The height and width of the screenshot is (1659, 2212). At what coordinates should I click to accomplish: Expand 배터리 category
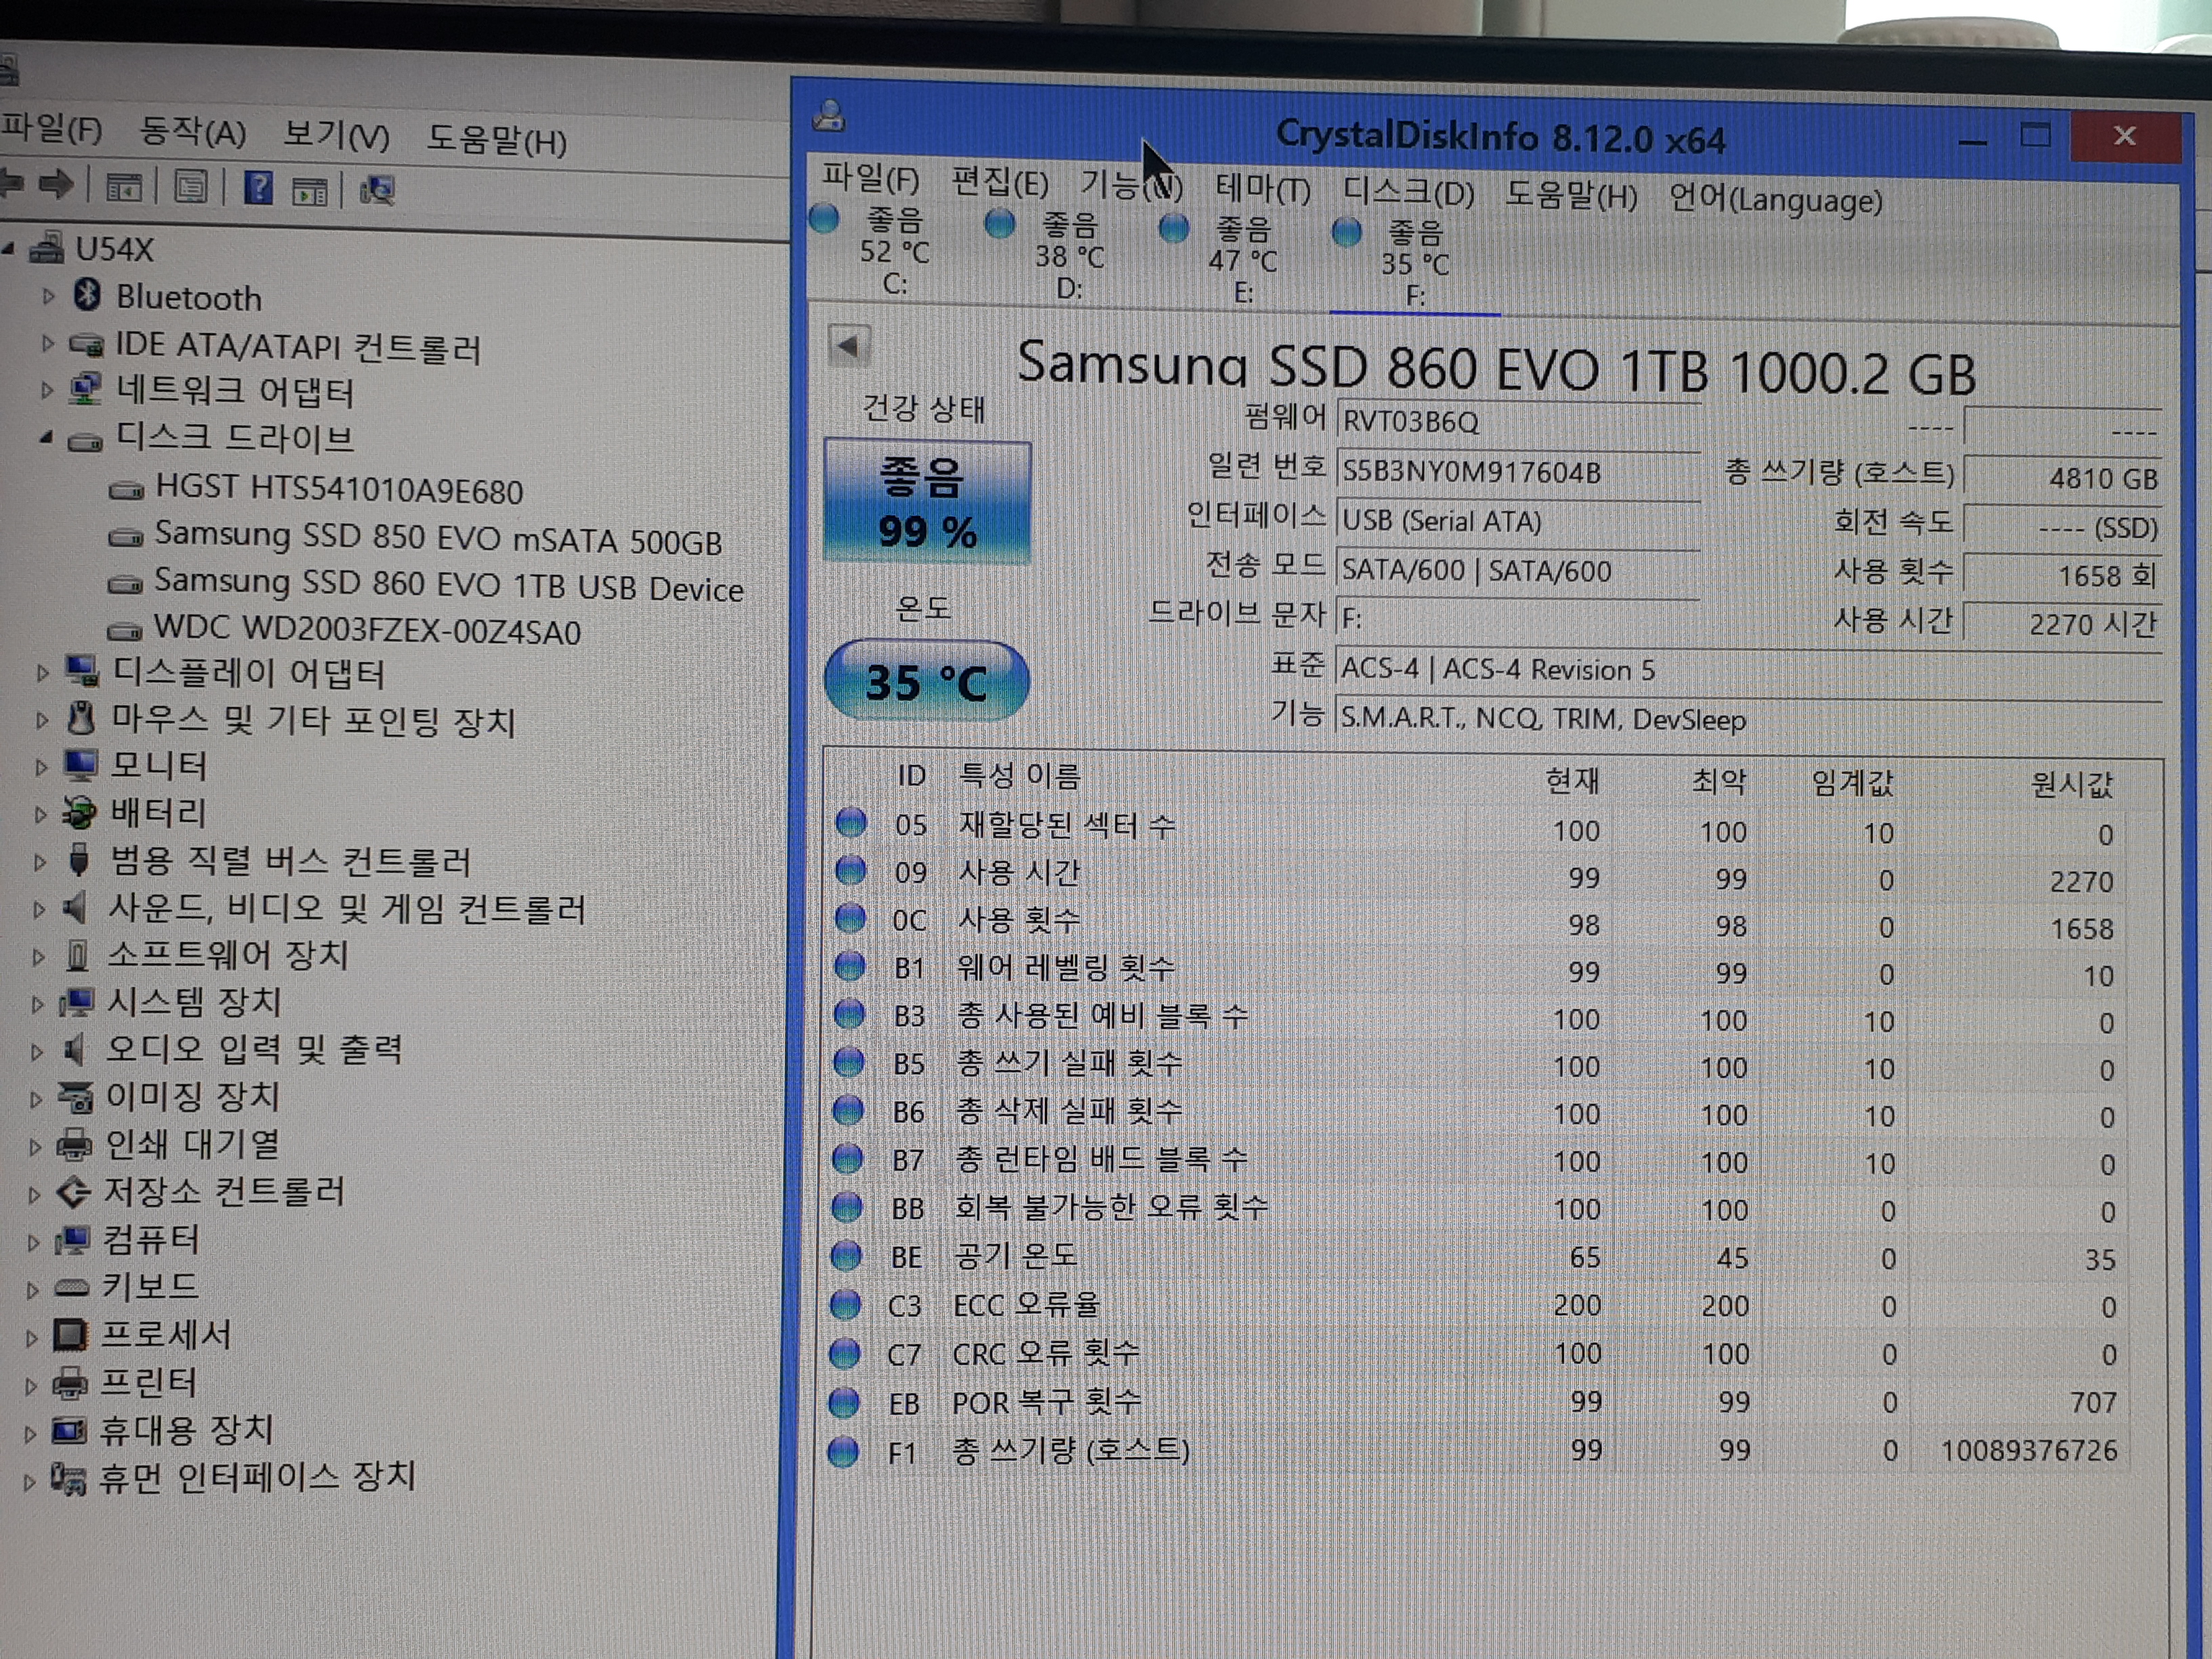point(39,814)
